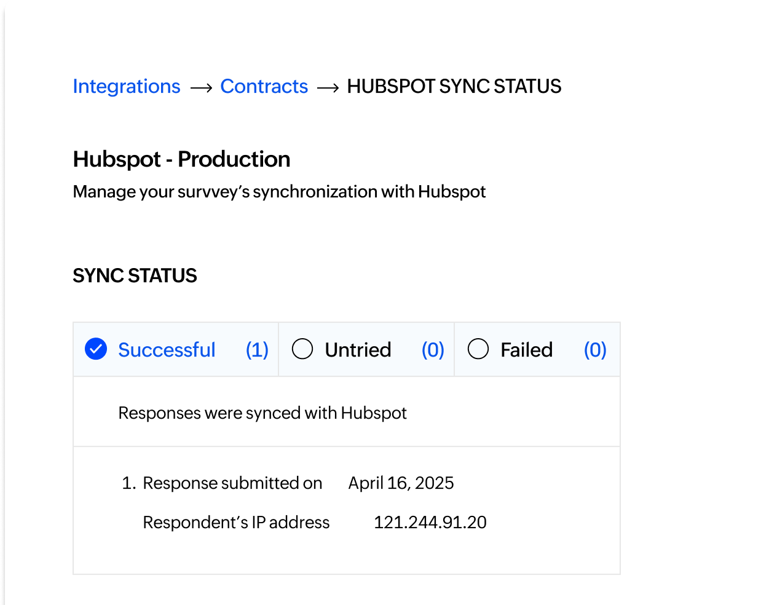Switch to the Untried tab label
The image size is (761, 605).
click(x=358, y=350)
